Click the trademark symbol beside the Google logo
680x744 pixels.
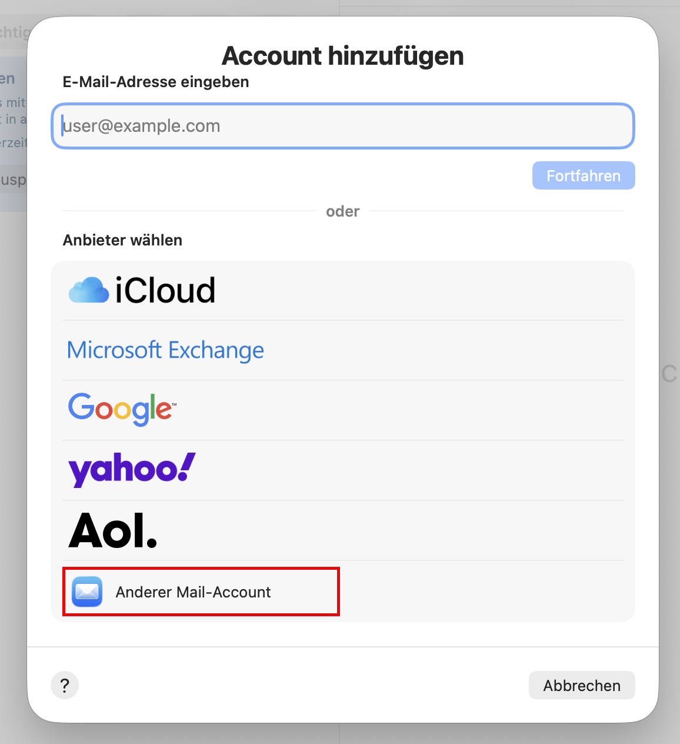(174, 404)
